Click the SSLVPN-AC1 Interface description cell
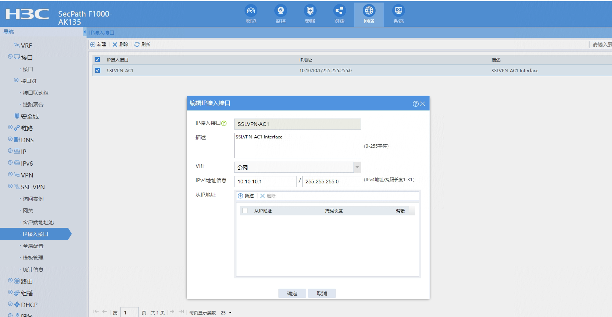The height and width of the screenshot is (317, 612). click(x=515, y=71)
